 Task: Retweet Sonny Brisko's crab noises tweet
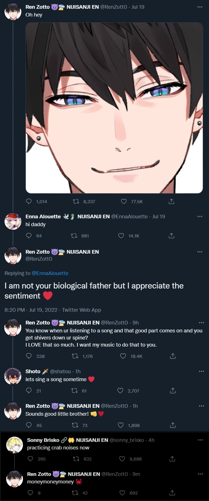coord(76,459)
